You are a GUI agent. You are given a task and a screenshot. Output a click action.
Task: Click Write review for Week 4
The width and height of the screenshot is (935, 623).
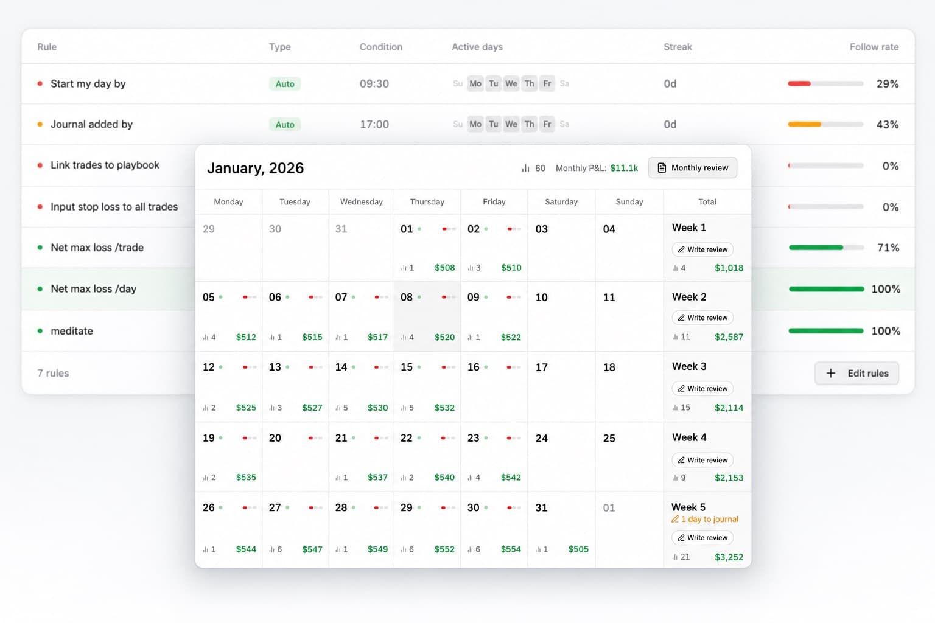pos(702,460)
